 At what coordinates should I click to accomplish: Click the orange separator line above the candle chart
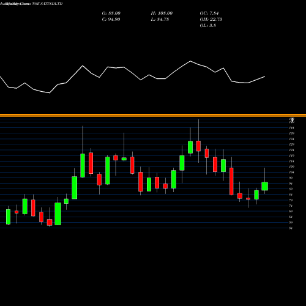tap(153, 115)
